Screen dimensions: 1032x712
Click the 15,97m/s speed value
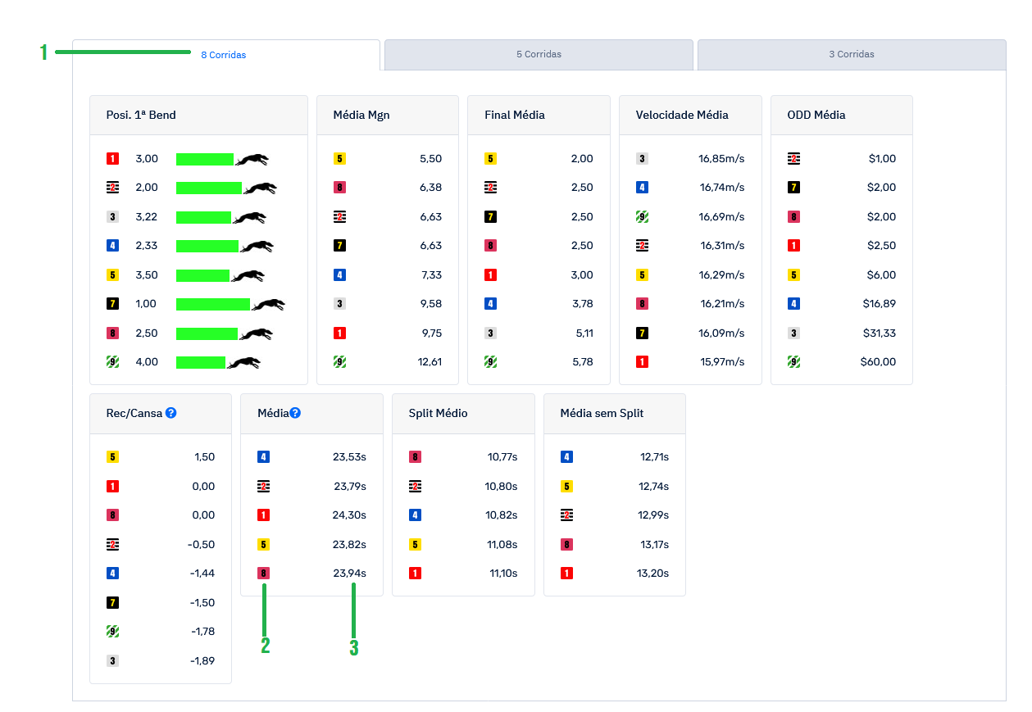tap(722, 362)
